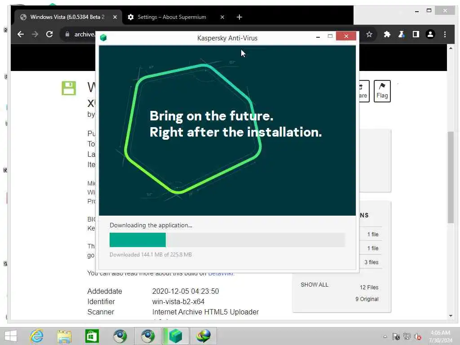Switch to the Settings – About Supermium tab
The image size is (460, 345).
click(172, 17)
